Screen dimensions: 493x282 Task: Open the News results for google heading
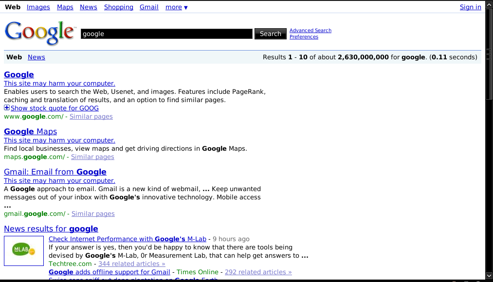pyautogui.click(x=51, y=229)
